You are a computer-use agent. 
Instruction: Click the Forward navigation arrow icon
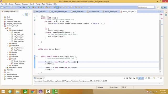coord(84,7)
